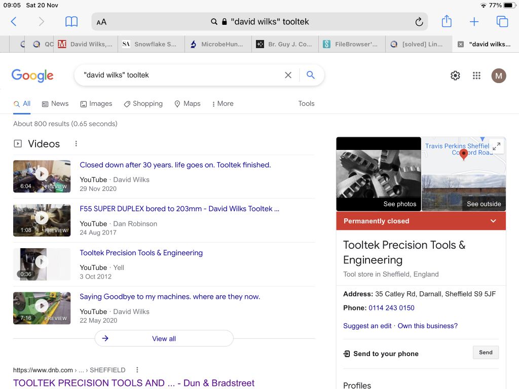Open the More search options menu
The height and width of the screenshot is (389, 519).
223,103
